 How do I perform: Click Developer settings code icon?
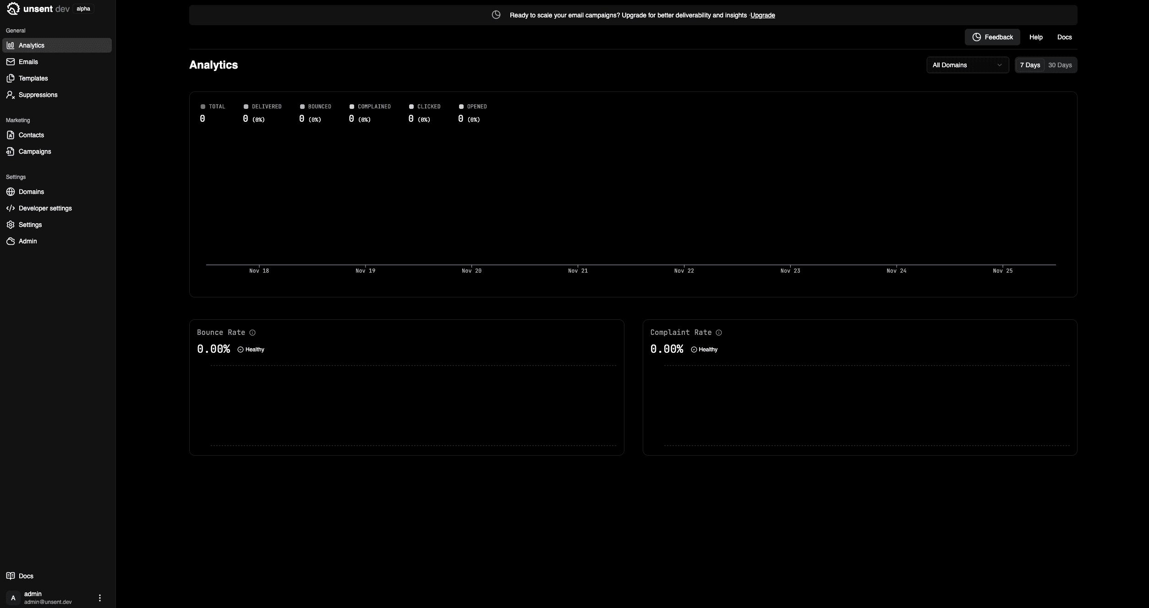[11, 208]
